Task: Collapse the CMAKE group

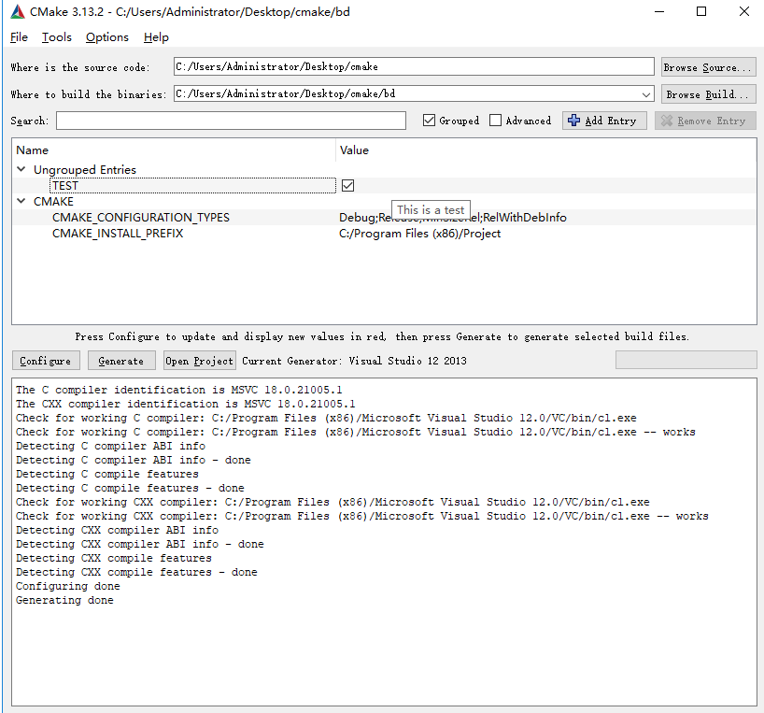Action: click(x=21, y=201)
